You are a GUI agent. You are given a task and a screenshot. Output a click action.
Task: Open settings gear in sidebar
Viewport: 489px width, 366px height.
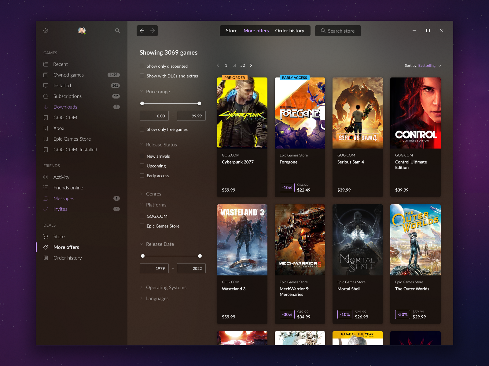46,30
